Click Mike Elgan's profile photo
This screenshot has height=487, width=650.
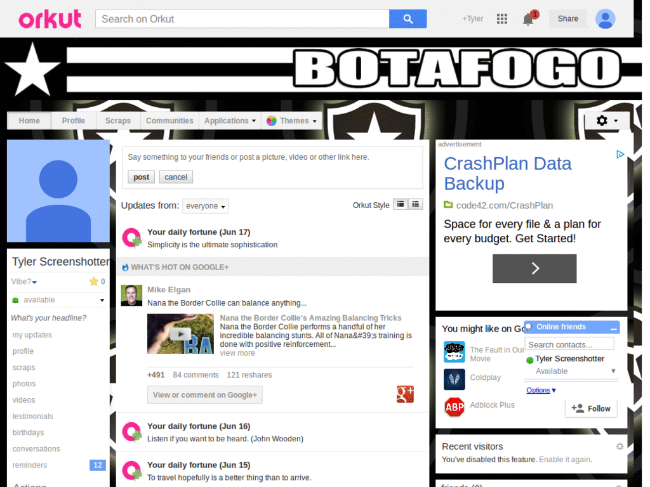pos(131,295)
